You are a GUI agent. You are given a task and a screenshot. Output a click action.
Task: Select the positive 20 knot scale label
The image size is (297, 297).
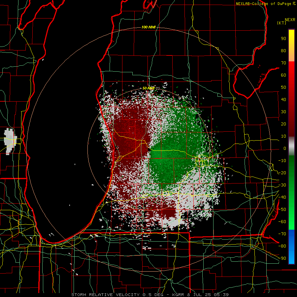283,124
